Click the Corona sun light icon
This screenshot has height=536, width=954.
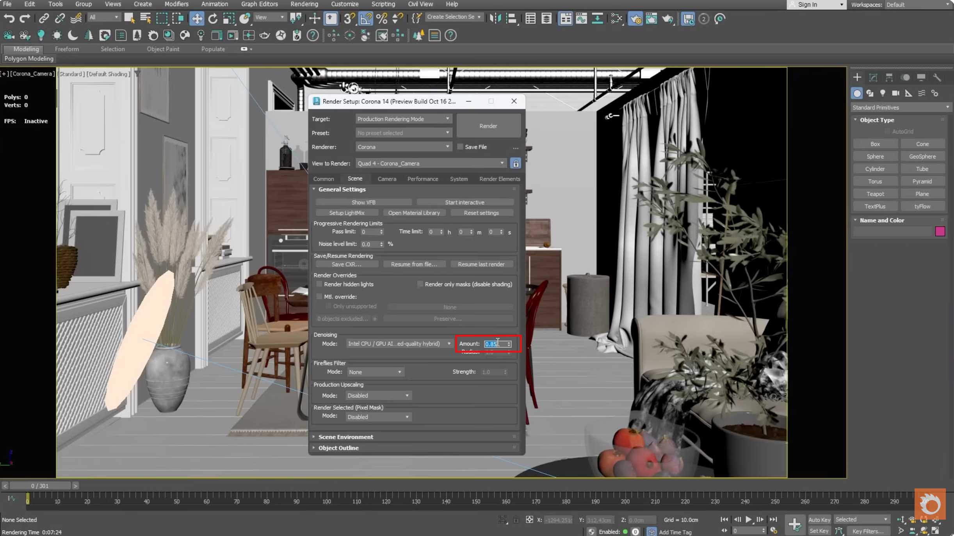pos(57,35)
